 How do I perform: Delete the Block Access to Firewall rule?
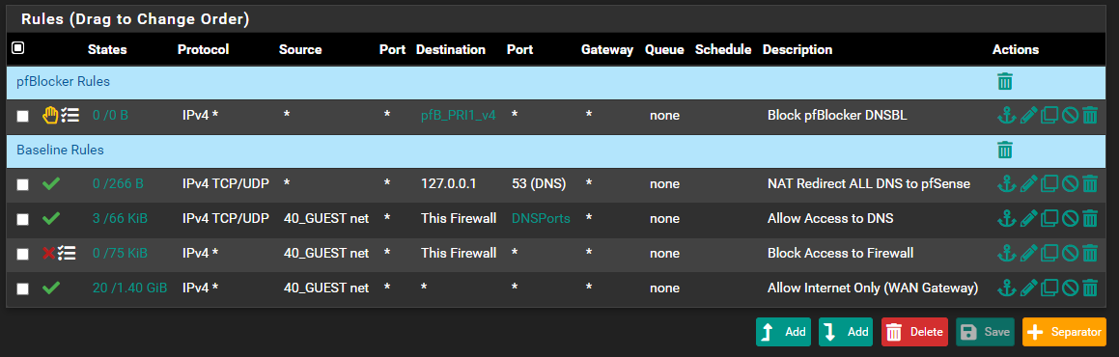[1090, 253]
